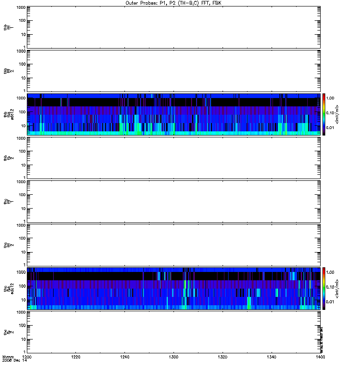This screenshot has height=370, width=347.
Task: Click "1.00" on the thb color scale
Action: tap(330, 98)
